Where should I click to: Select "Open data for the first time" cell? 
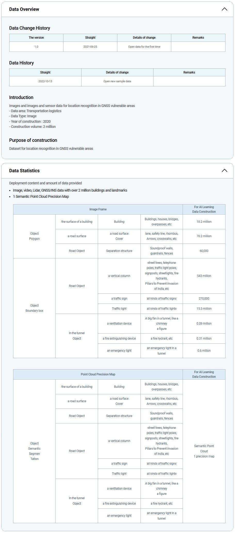[144, 47]
